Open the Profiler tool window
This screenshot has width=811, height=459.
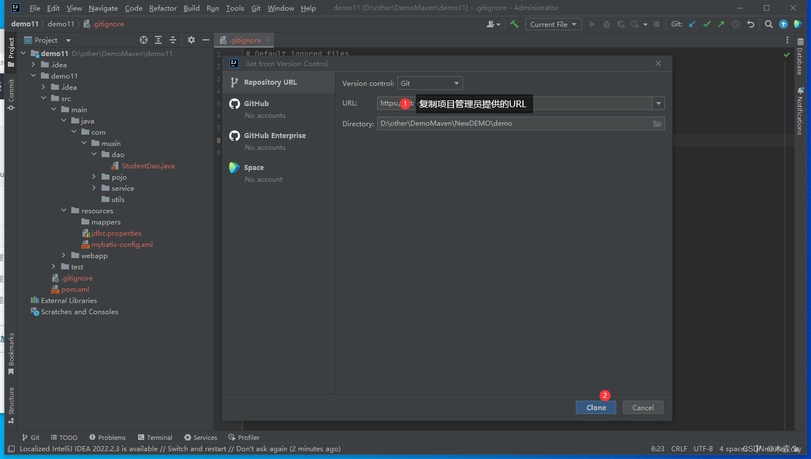pos(244,438)
